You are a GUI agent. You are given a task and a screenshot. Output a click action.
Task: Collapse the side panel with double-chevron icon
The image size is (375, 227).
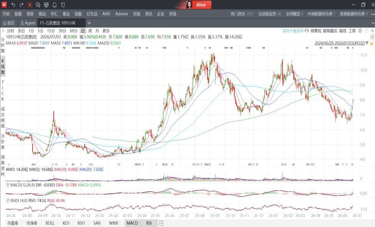point(372,31)
